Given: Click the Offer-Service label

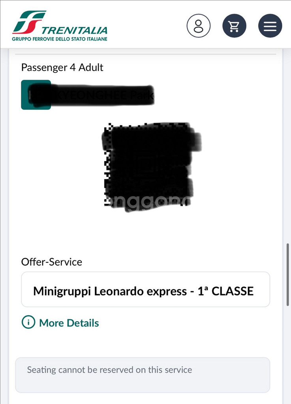Looking at the screenshot, I should pyautogui.click(x=52, y=262).
